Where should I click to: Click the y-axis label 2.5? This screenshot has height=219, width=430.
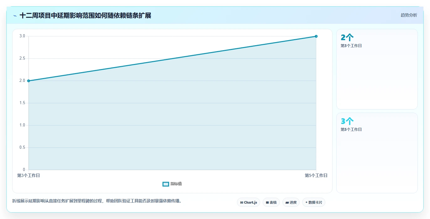tap(22, 58)
